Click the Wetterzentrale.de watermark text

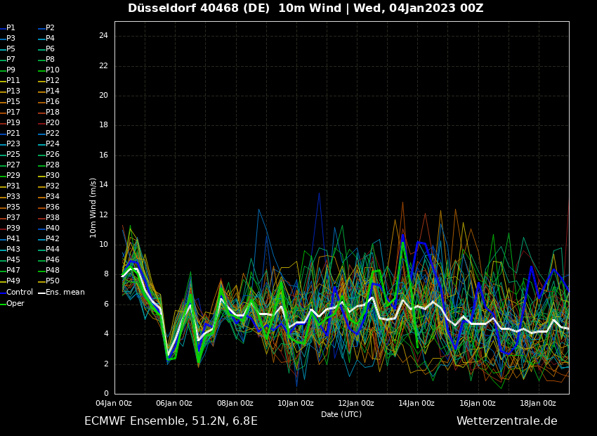(x=506, y=421)
